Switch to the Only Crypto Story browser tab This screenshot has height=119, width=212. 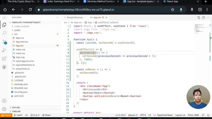pyautogui.click(x=21, y=1)
